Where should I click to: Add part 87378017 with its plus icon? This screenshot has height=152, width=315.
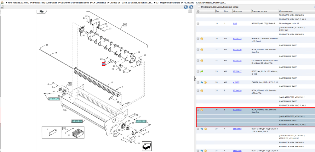pyautogui.click(x=198, y=71)
